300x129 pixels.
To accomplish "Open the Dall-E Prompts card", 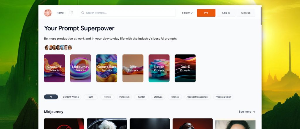I will pyautogui.click(x=185, y=68).
